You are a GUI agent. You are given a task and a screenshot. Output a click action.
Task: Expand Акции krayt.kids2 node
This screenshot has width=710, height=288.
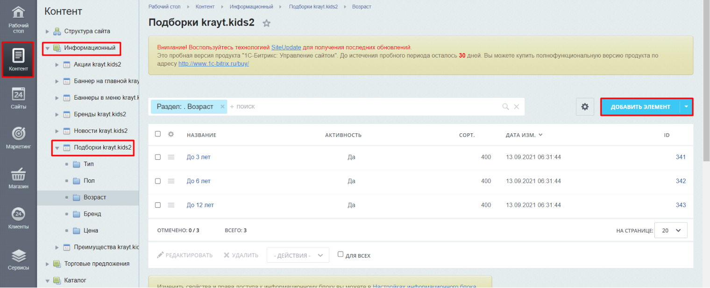coord(57,64)
